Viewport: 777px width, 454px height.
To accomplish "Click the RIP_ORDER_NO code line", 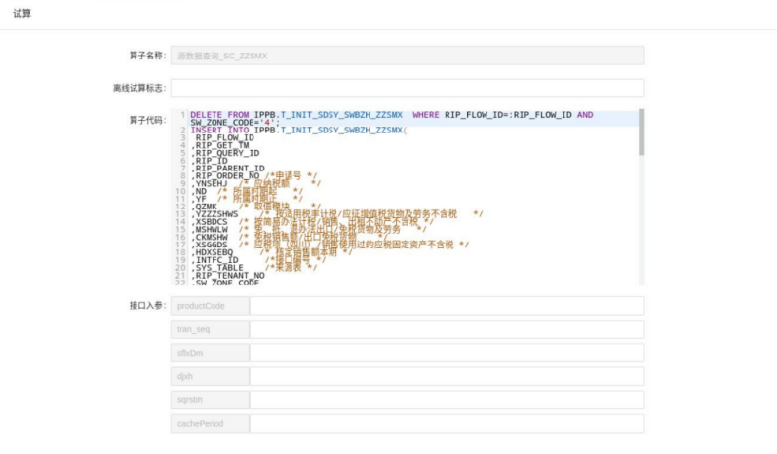I will [x=254, y=176].
